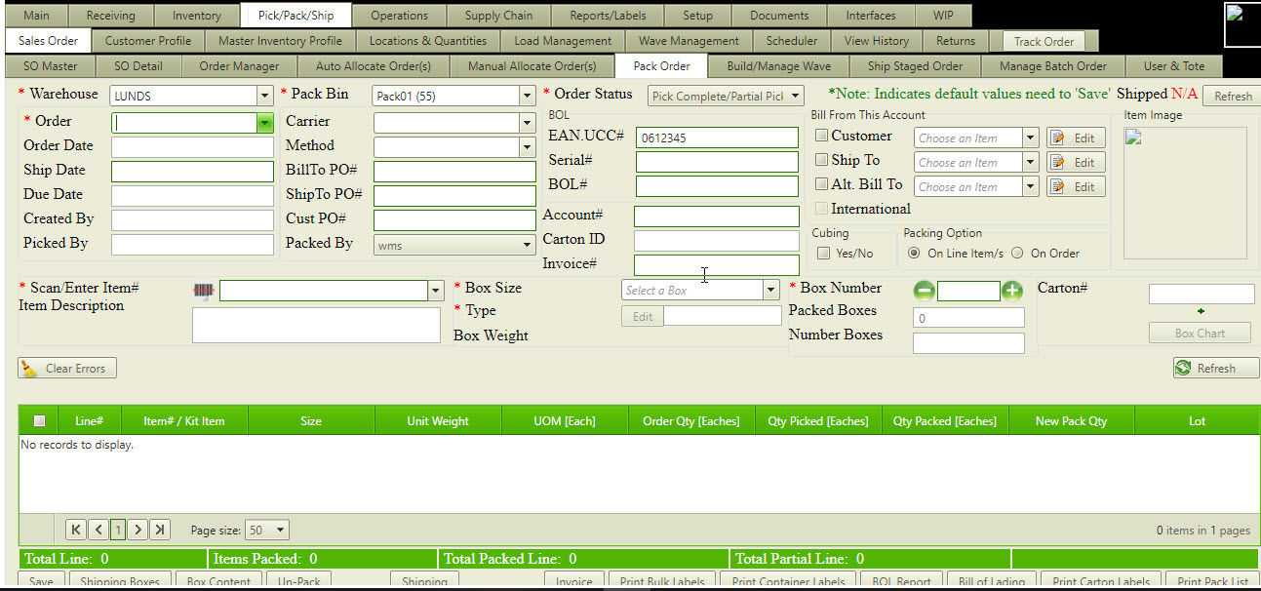Sort by Item# / Kit Item column header

coord(184,421)
